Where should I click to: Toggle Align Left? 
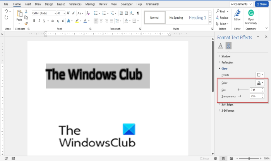tap(96, 21)
